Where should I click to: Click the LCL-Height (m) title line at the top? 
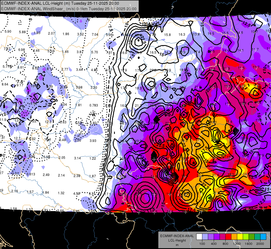tap(60, 3)
